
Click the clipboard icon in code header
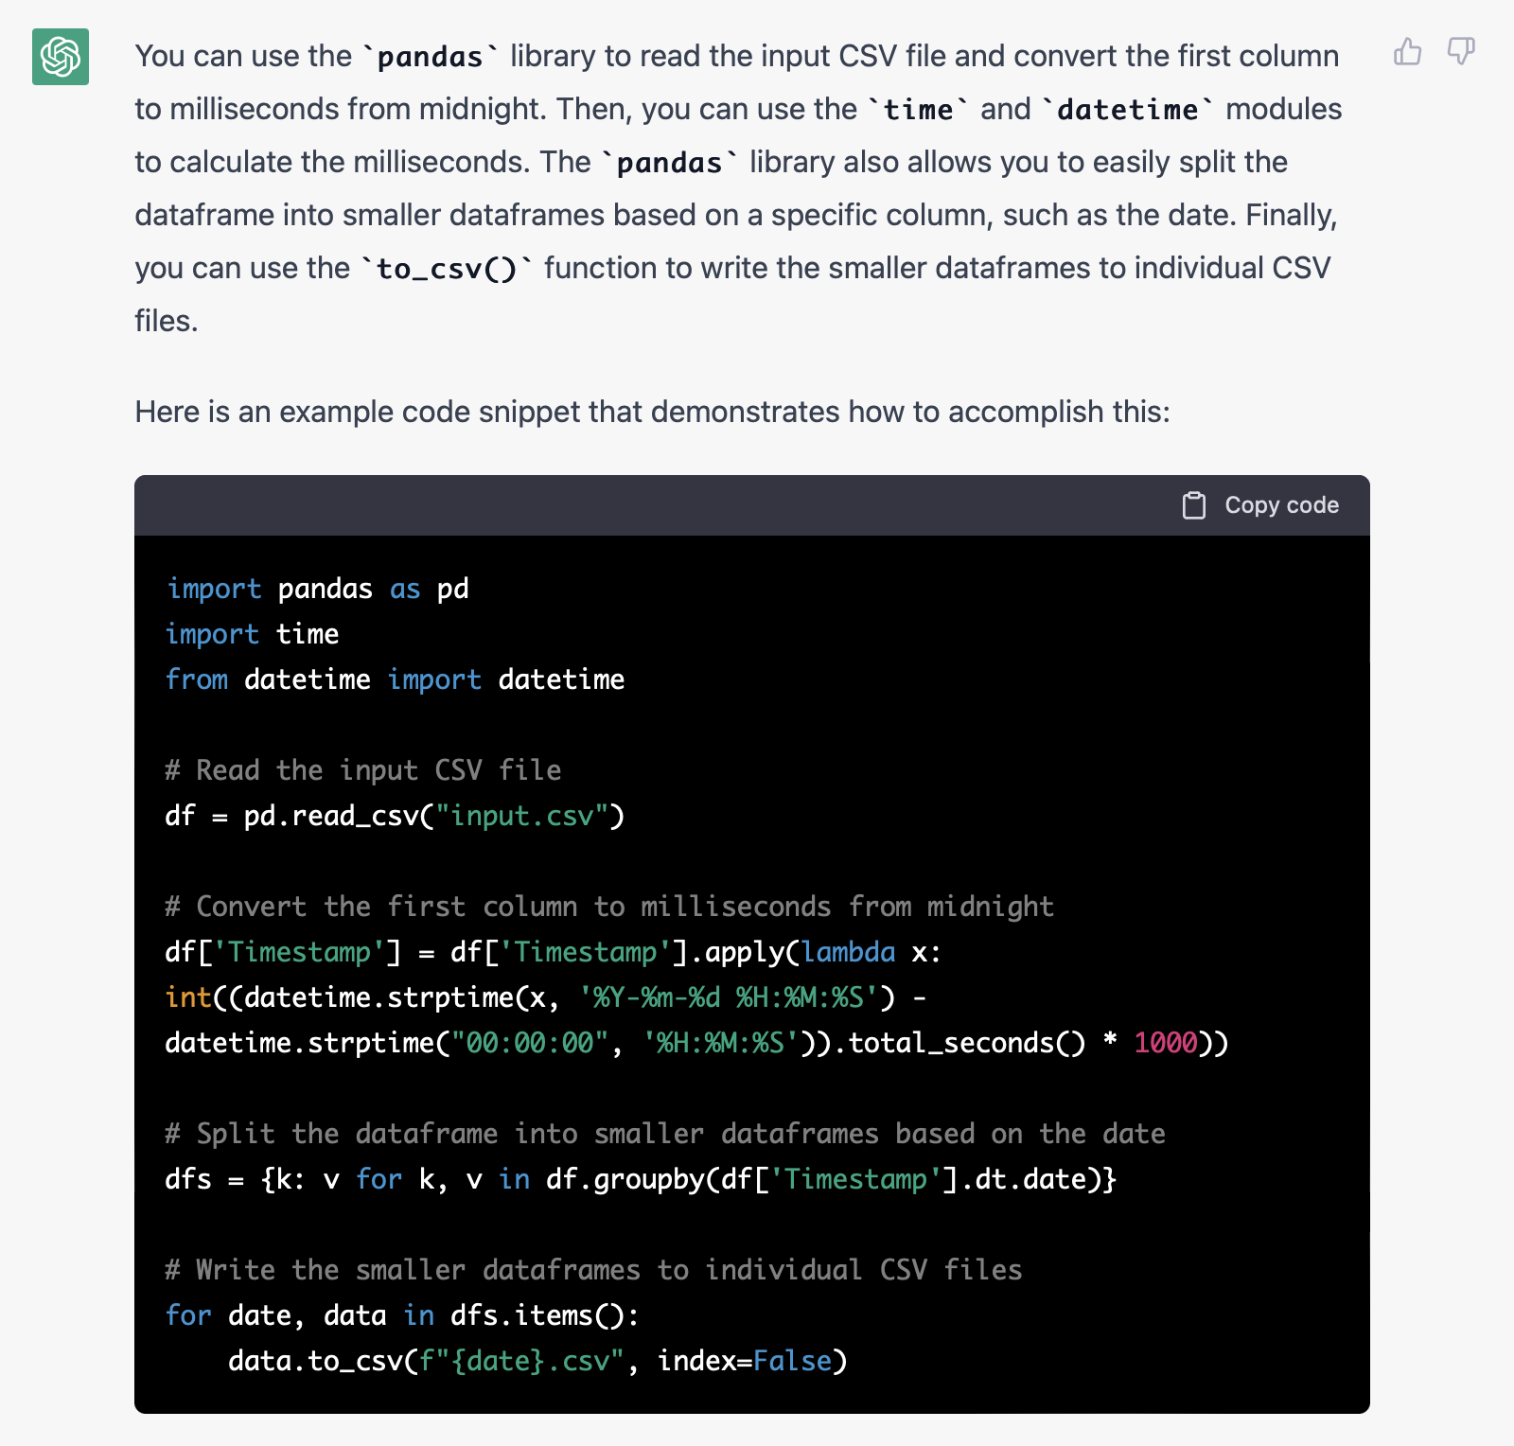1194,505
